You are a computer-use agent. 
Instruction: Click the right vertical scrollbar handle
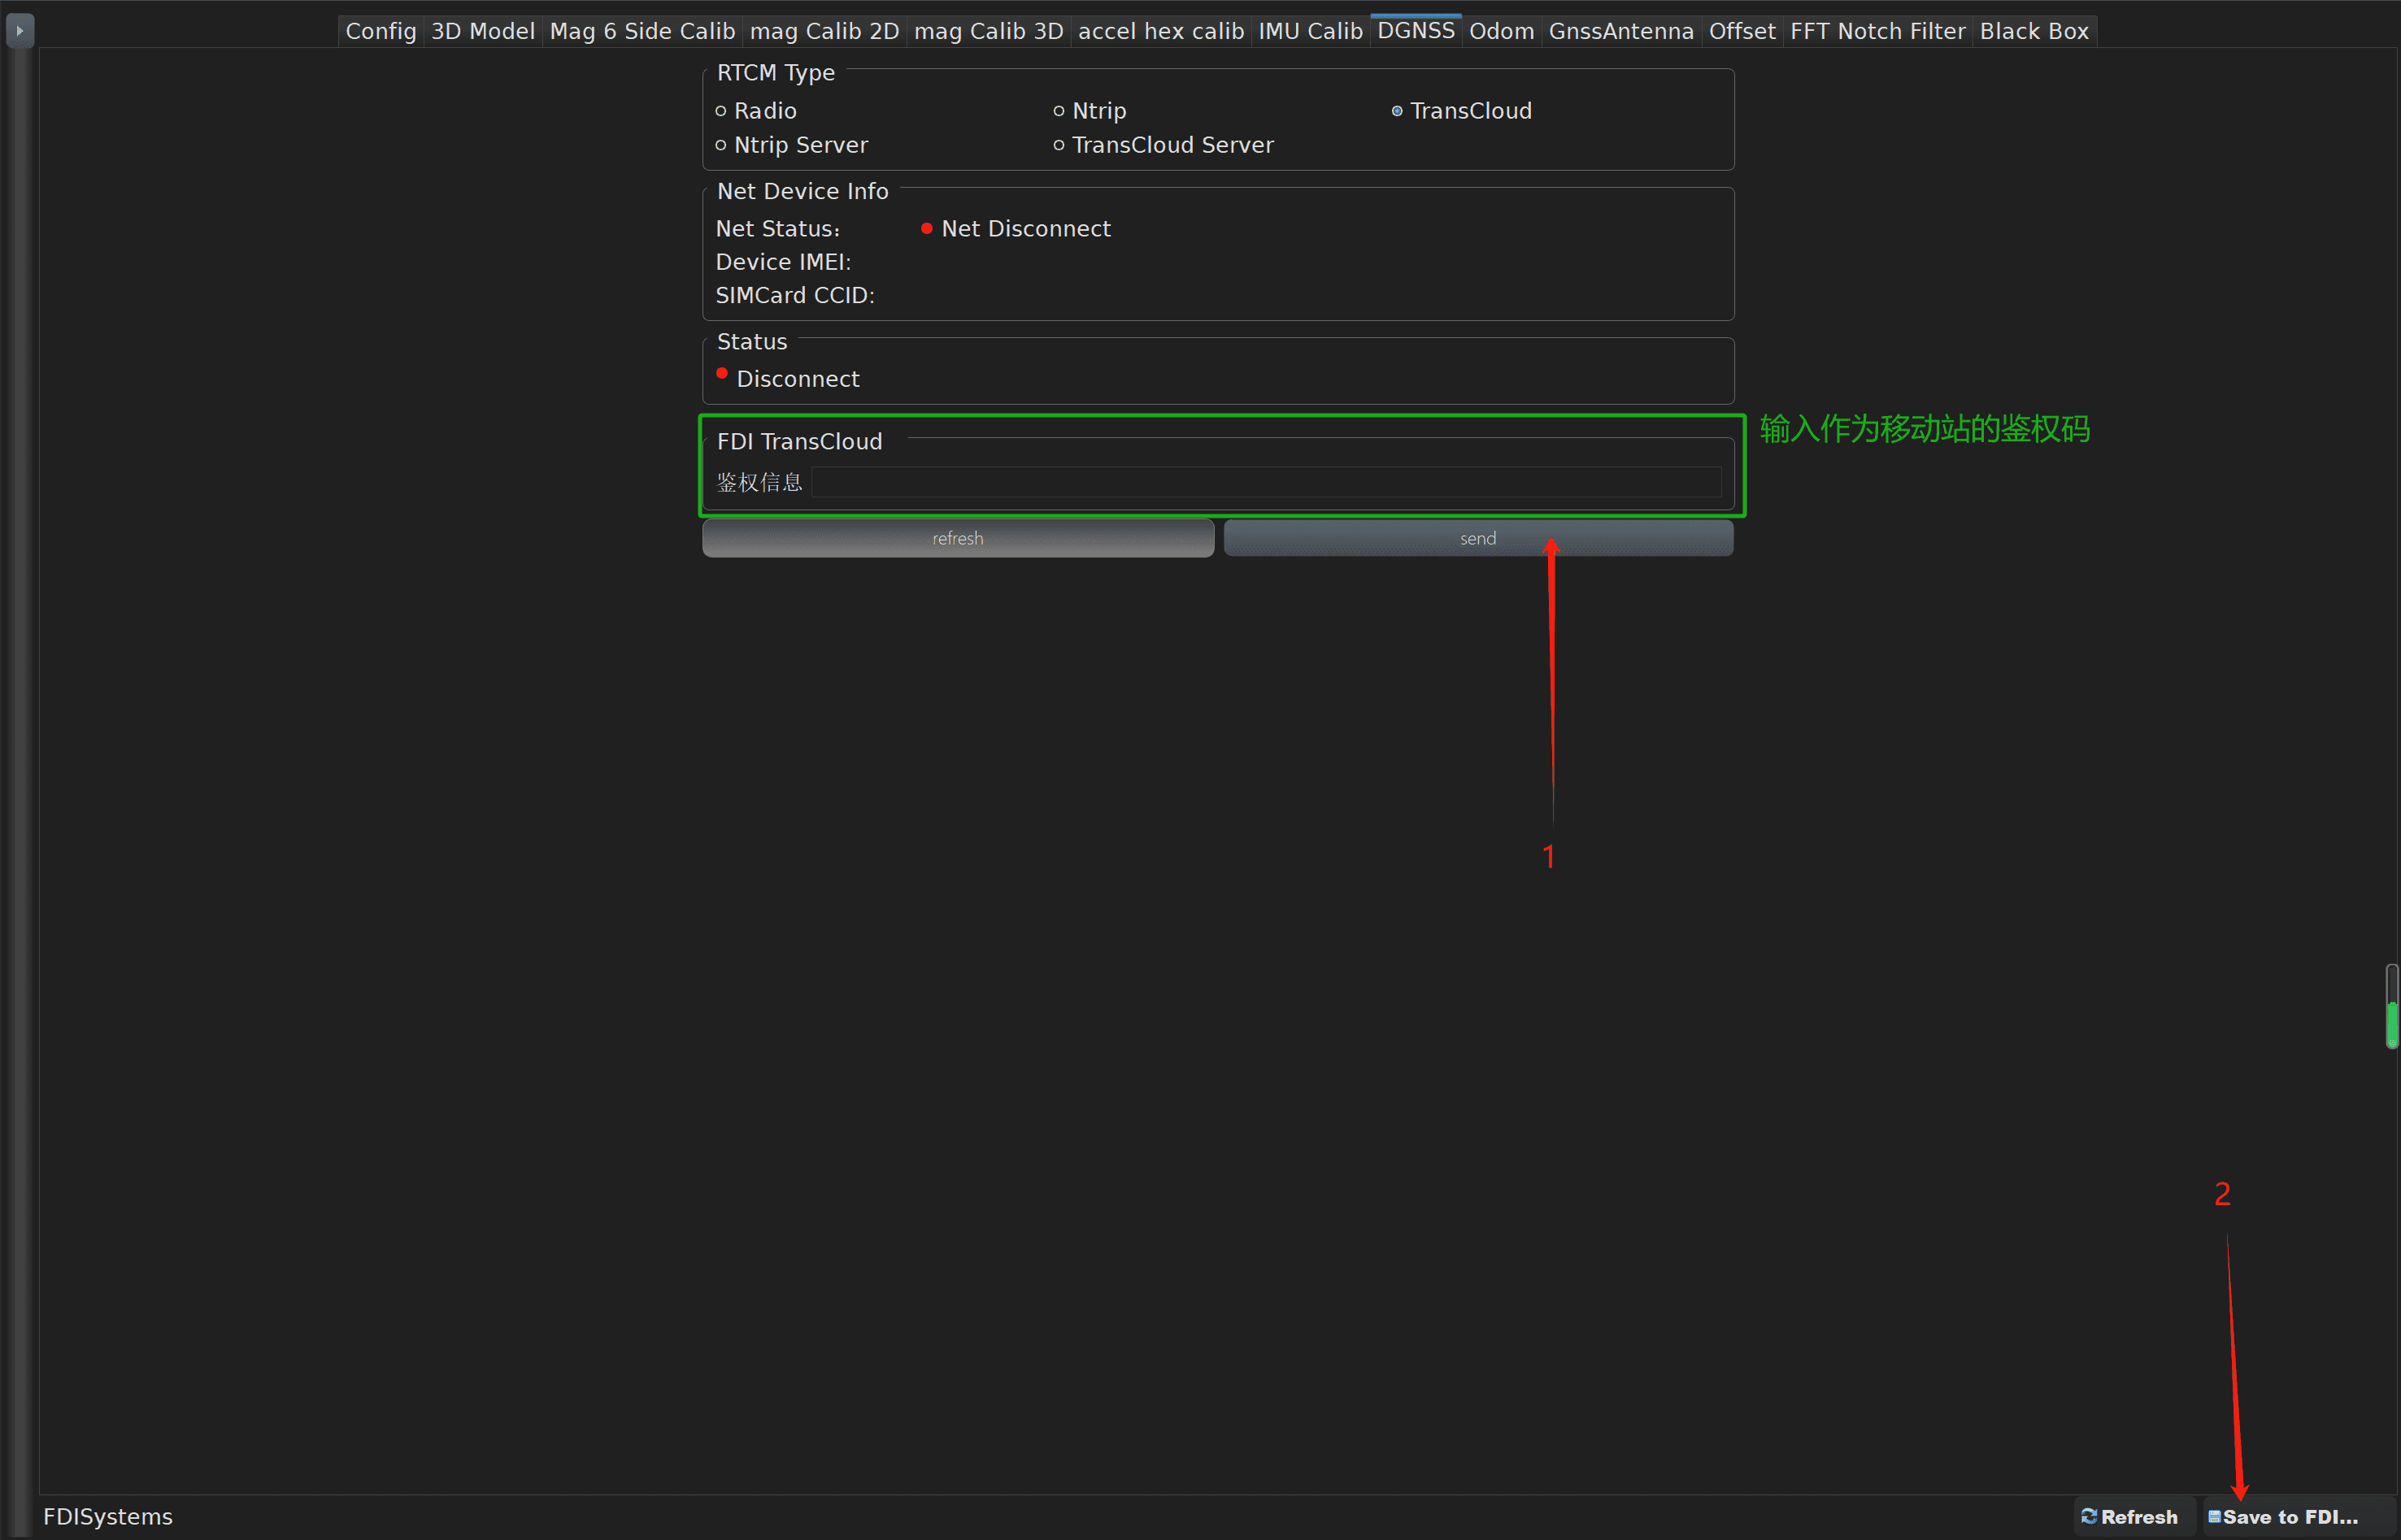click(x=2391, y=1006)
